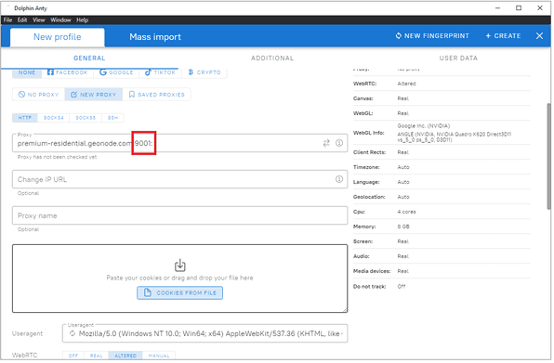Select the Crypto tag button
This screenshot has width=554, height=363.
204,72
